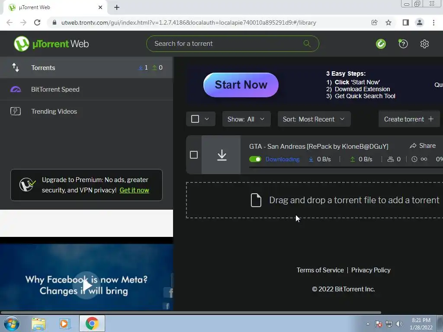Switch to the µTorrent Web browser tab

click(55, 7)
